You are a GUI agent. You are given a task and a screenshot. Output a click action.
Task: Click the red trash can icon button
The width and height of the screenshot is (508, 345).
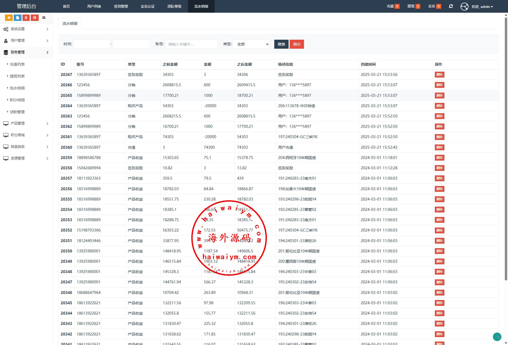26,18
